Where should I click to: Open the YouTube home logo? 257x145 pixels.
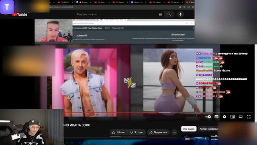(x=20, y=14)
